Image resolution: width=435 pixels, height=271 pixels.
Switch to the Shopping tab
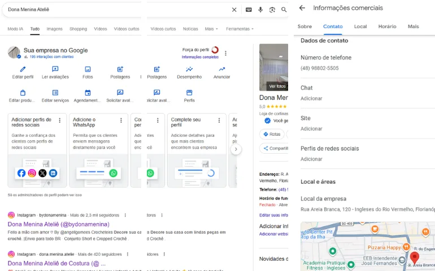point(78,29)
